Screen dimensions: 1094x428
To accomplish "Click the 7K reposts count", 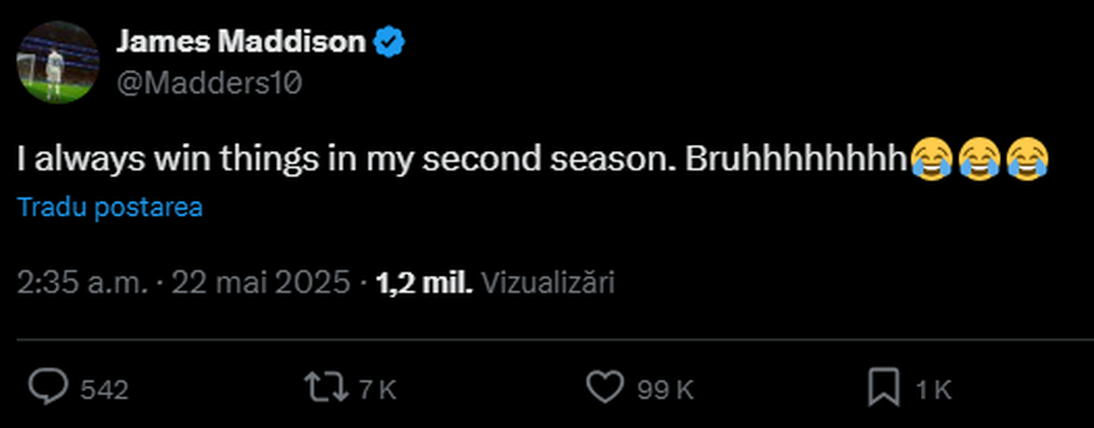I will point(377,391).
